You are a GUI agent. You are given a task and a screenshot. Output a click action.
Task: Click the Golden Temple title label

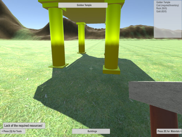[x=83, y=5]
